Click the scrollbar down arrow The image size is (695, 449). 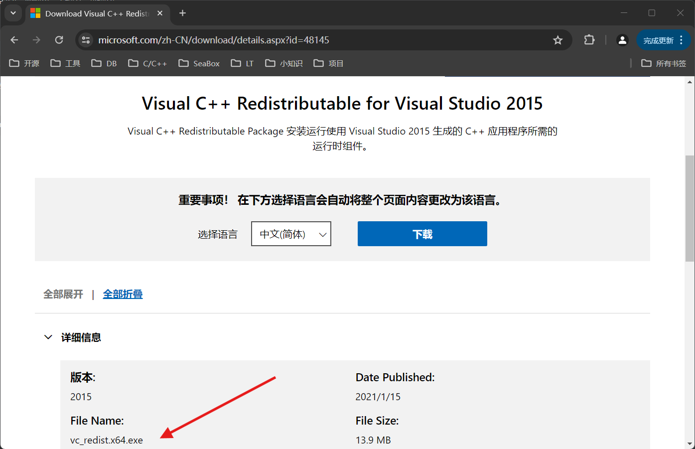pyautogui.click(x=690, y=444)
